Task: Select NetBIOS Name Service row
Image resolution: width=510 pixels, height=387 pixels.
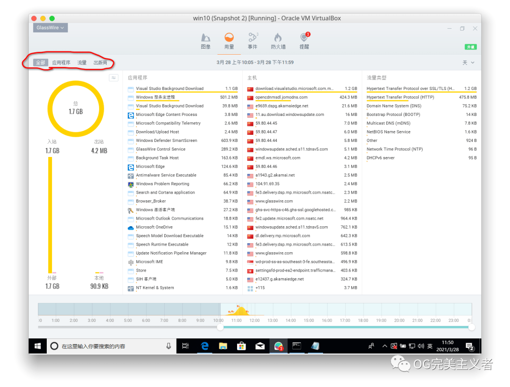Action: click(x=422, y=132)
